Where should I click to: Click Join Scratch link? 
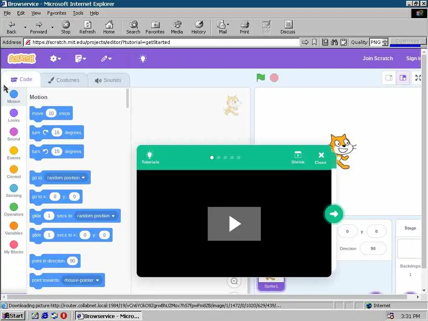click(377, 58)
